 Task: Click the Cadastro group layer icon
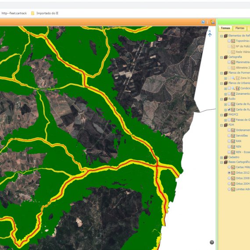(225, 157)
